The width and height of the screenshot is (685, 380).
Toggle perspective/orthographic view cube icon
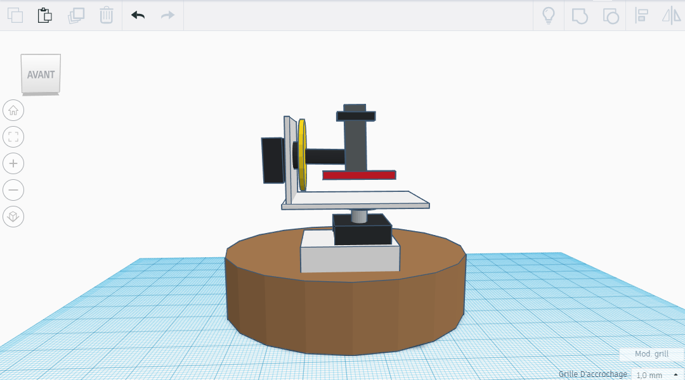[x=13, y=217]
